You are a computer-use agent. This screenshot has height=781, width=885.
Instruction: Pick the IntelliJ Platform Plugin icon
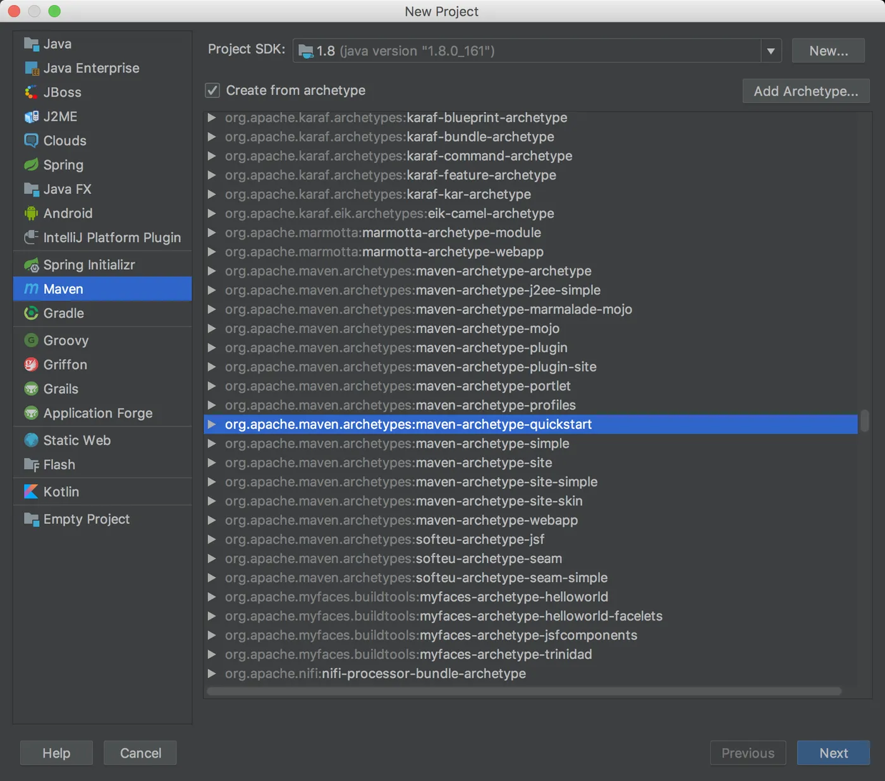click(31, 238)
